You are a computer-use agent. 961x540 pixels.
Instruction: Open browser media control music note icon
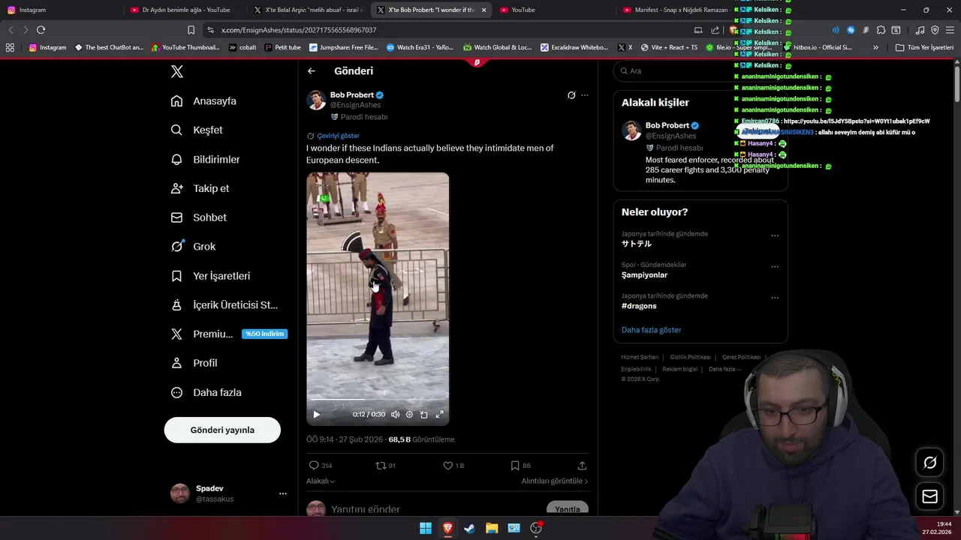[x=920, y=30]
